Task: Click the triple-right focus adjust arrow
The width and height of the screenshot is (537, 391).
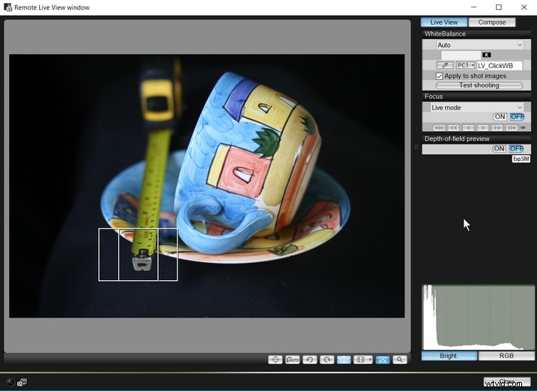Action: pyautogui.click(x=512, y=127)
